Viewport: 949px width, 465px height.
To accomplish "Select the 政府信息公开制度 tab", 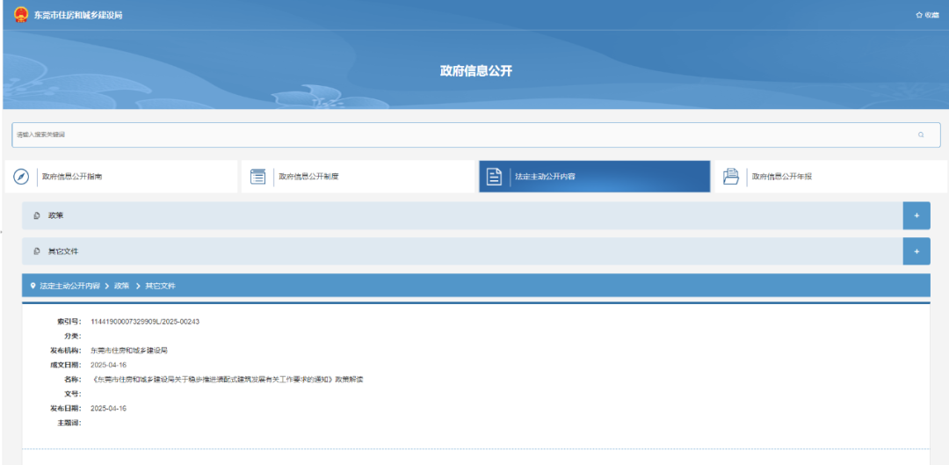I will 308,177.
